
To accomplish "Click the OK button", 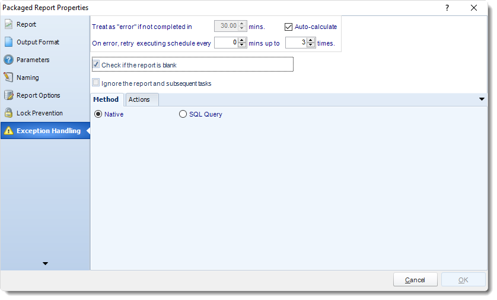I will coord(463,280).
